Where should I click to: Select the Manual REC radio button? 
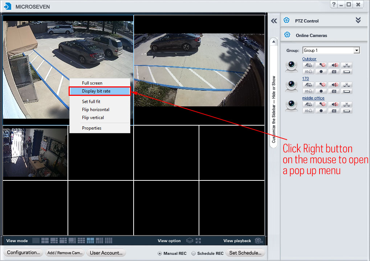click(160, 253)
